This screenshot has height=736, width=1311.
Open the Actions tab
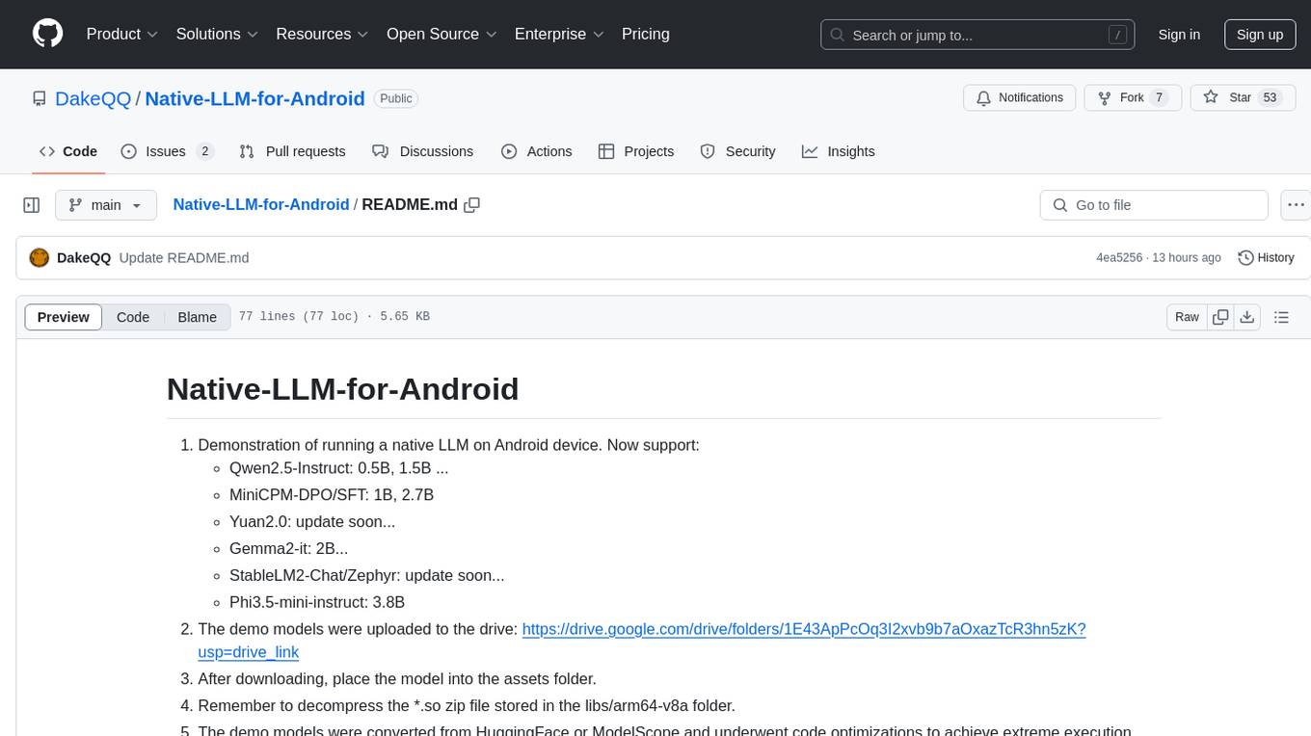pyautogui.click(x=537, y=151)
